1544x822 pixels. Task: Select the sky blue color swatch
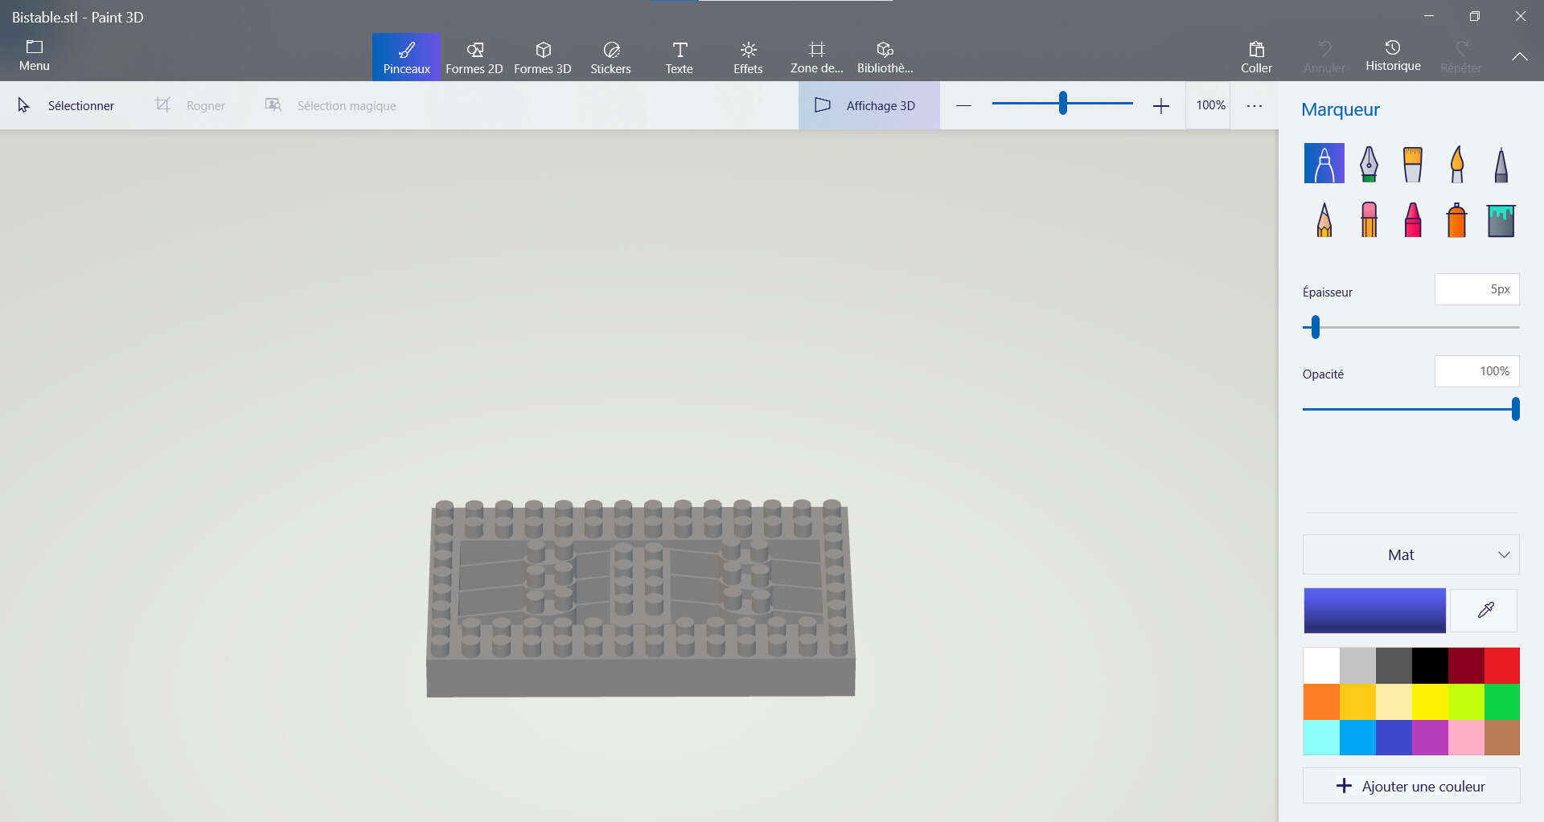(1357, 737)
